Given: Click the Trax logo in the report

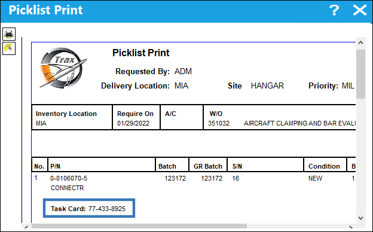Looking at the screenshot, I should pos(63,68).
